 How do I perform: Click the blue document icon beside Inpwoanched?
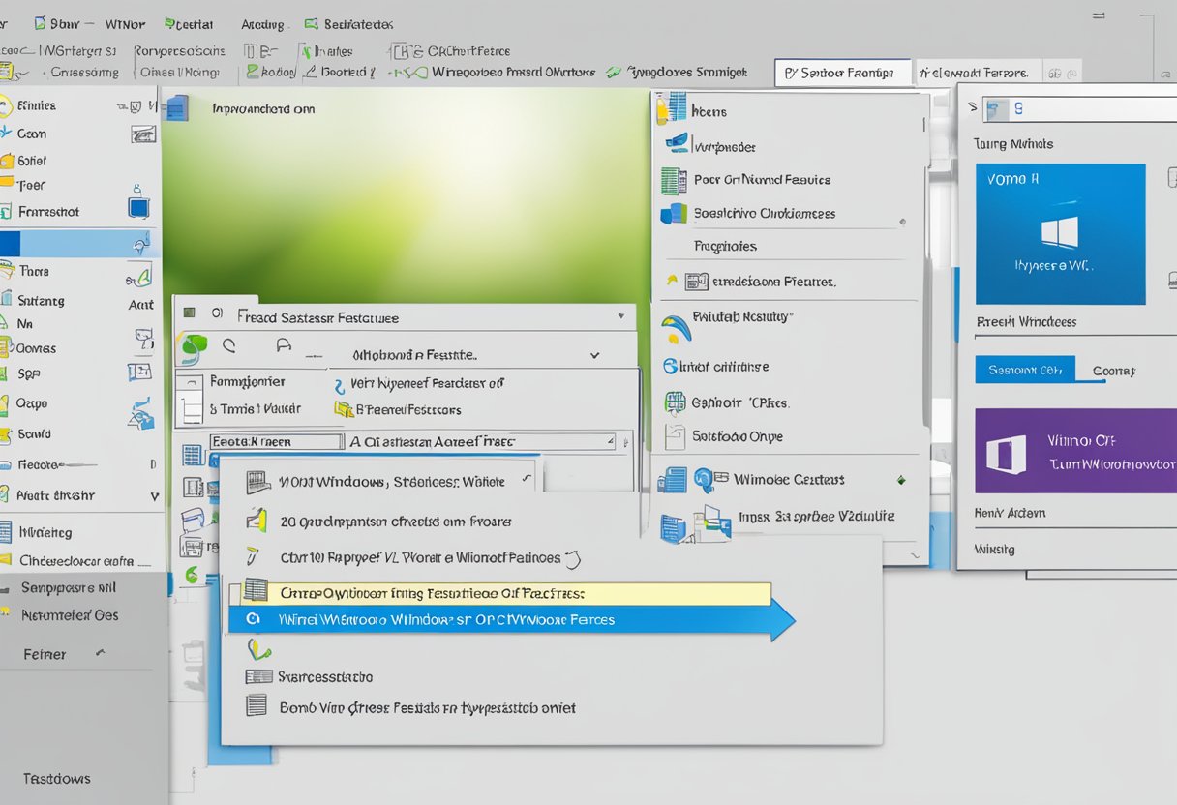tap(176, 108)
